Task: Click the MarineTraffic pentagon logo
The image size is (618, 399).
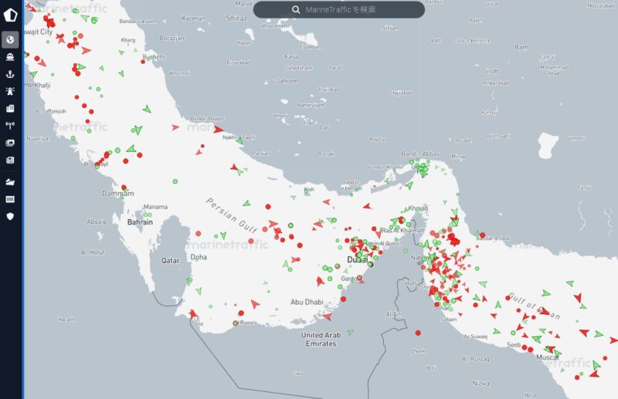Action: [11, 13]
